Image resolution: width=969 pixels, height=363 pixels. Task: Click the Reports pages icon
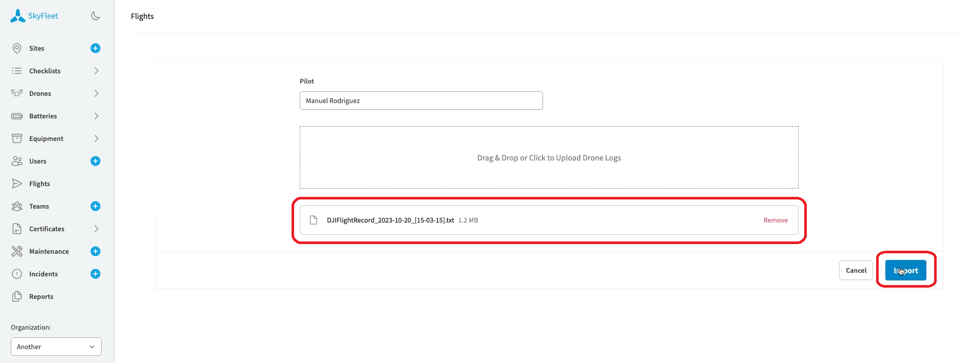coord(17,296)
